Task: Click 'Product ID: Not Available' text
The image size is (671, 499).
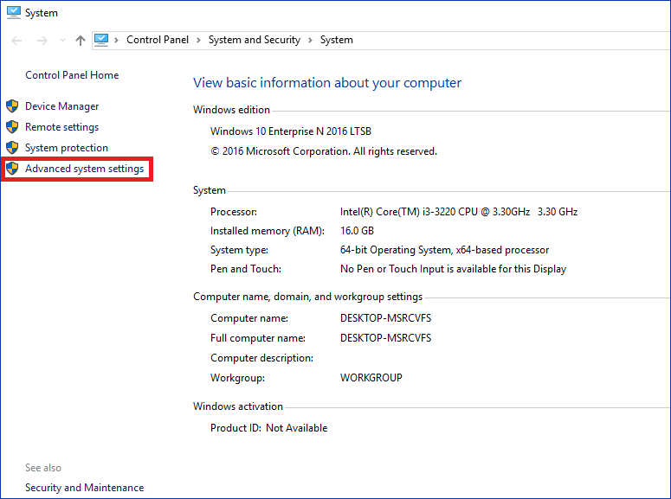Action: coord(268,428)
